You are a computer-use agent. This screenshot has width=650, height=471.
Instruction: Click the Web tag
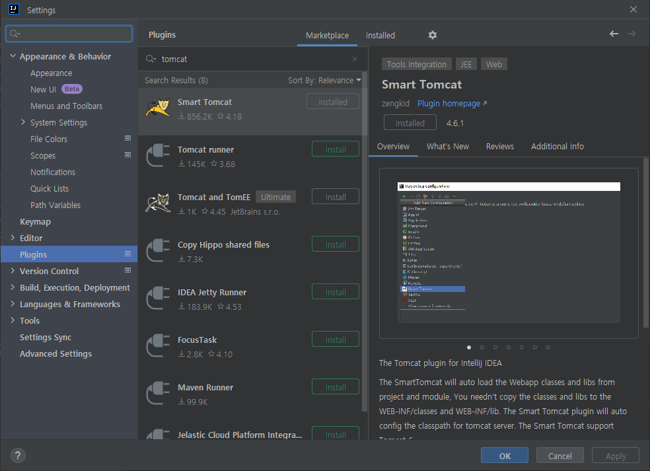pyautogui.click(x=493, y=64)
